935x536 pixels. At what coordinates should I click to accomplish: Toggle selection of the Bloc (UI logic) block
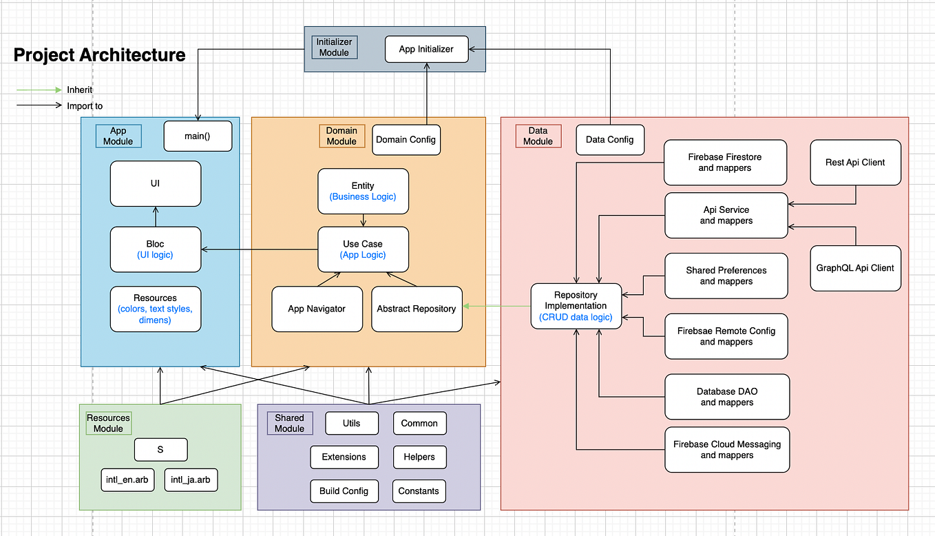(x=155, y=249)
